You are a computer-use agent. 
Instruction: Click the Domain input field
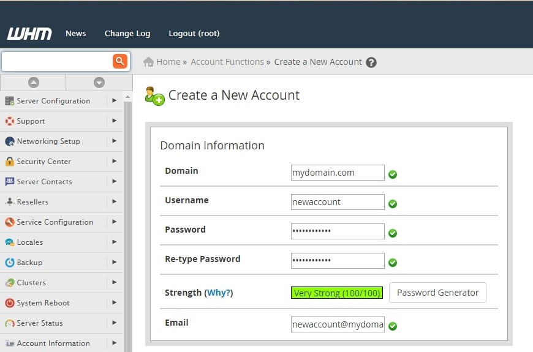tap(338, 173)
